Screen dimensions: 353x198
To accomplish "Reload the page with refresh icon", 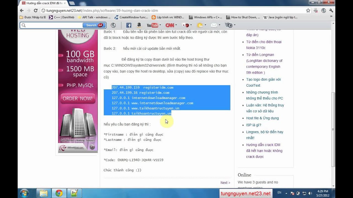I will click(36, 10).
